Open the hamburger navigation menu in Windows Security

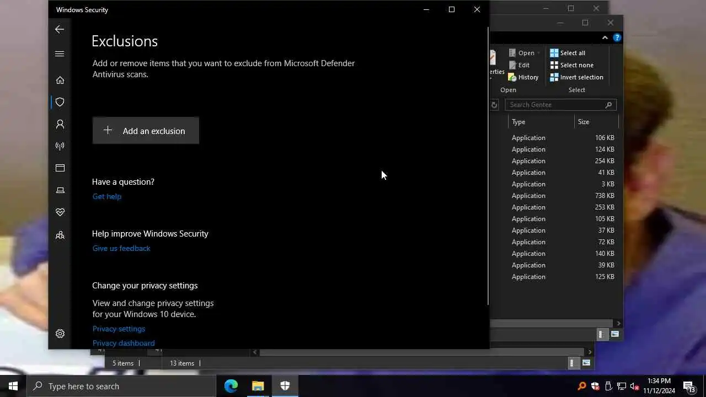click(x=60, y=53)
